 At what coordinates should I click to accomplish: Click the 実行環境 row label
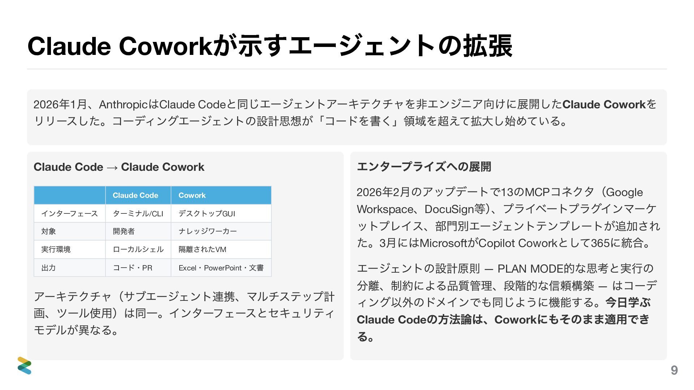tap(56, 249)
